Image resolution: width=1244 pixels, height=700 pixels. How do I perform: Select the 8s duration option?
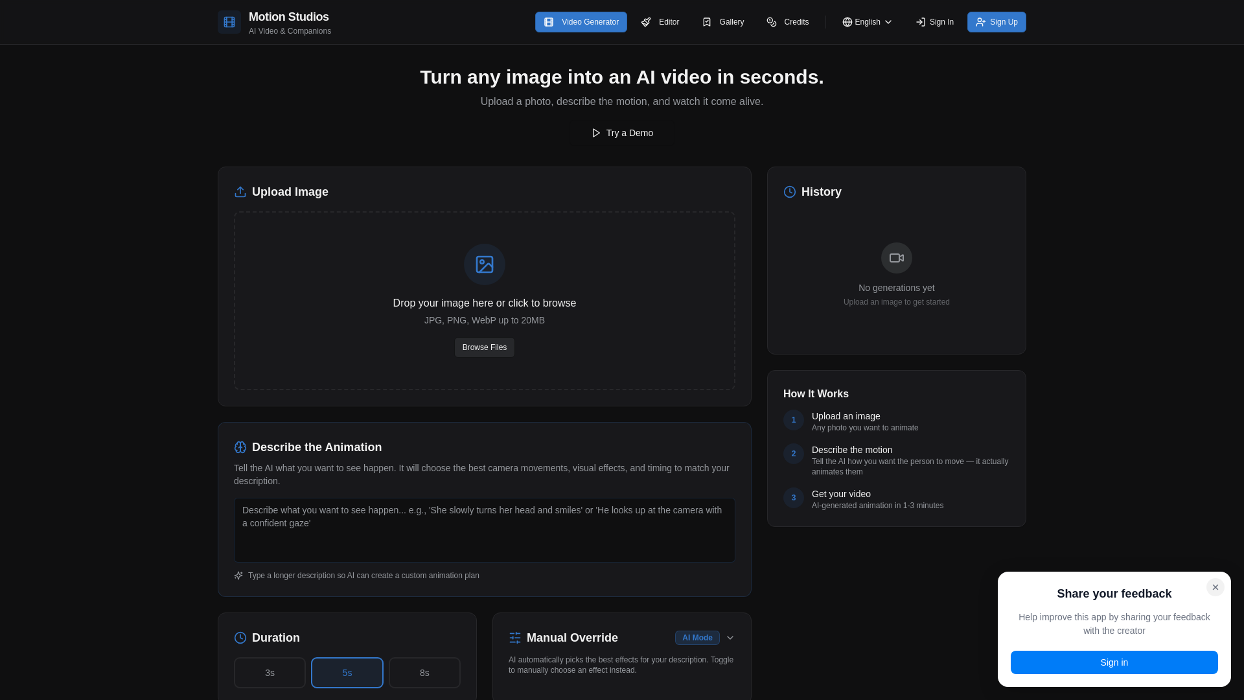click(x=424, y=673)
